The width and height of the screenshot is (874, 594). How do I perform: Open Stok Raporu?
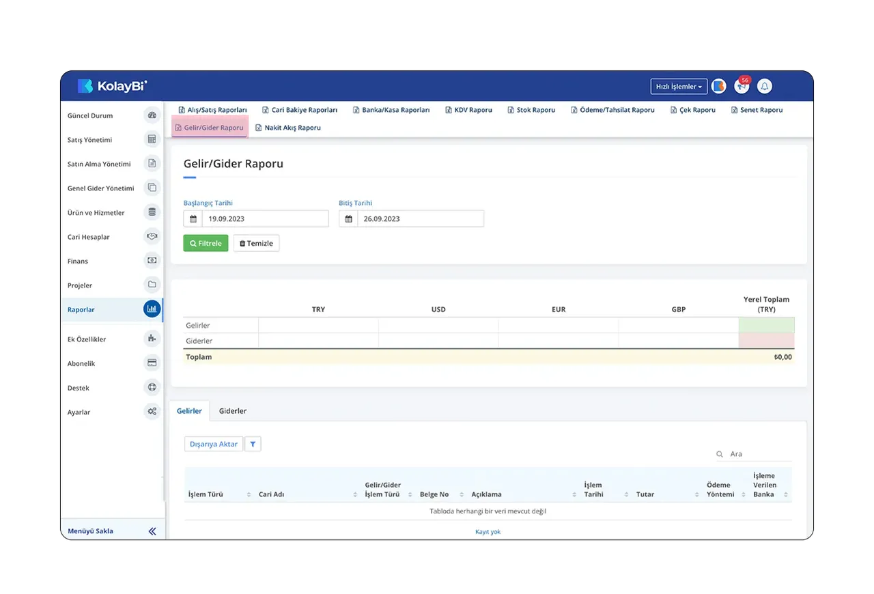(x=531, y=110)
